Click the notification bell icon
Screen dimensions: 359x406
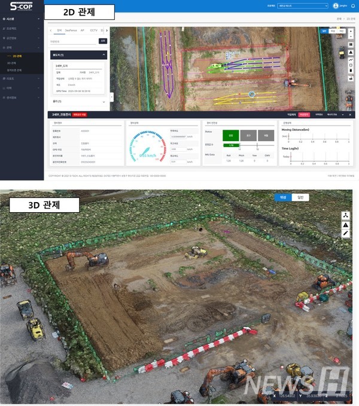[x=352, y=5]
